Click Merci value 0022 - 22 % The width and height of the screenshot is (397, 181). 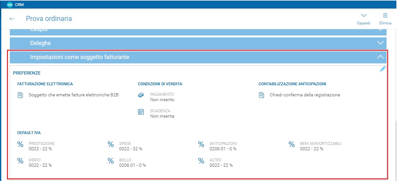click(40, 165)
